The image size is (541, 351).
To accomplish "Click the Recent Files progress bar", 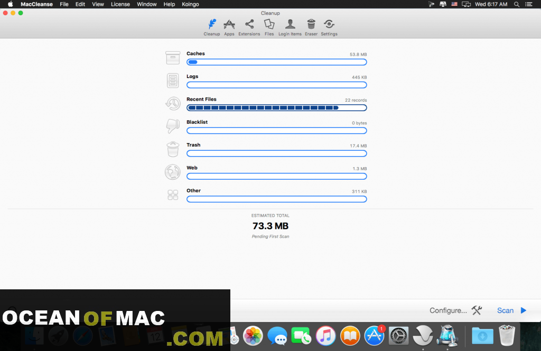I will point(277,108).
